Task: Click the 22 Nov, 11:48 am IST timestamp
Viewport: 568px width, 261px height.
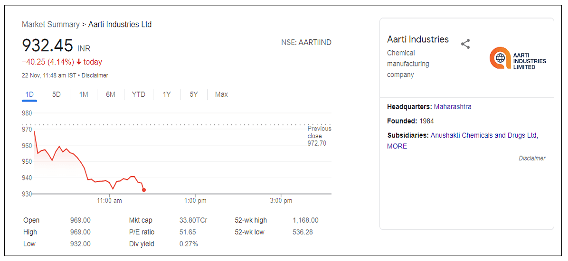Action: point(49,75)
